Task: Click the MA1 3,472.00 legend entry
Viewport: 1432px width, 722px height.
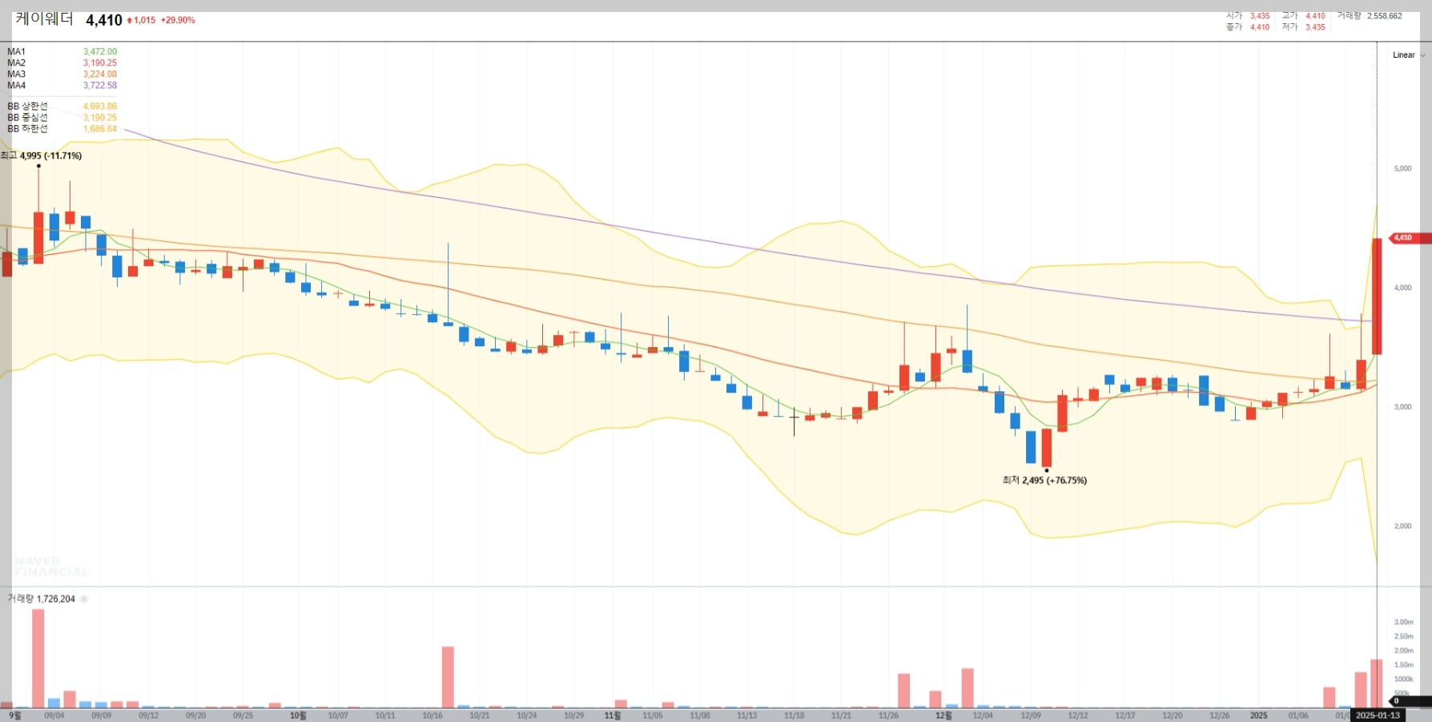Action: click(62, 51)
